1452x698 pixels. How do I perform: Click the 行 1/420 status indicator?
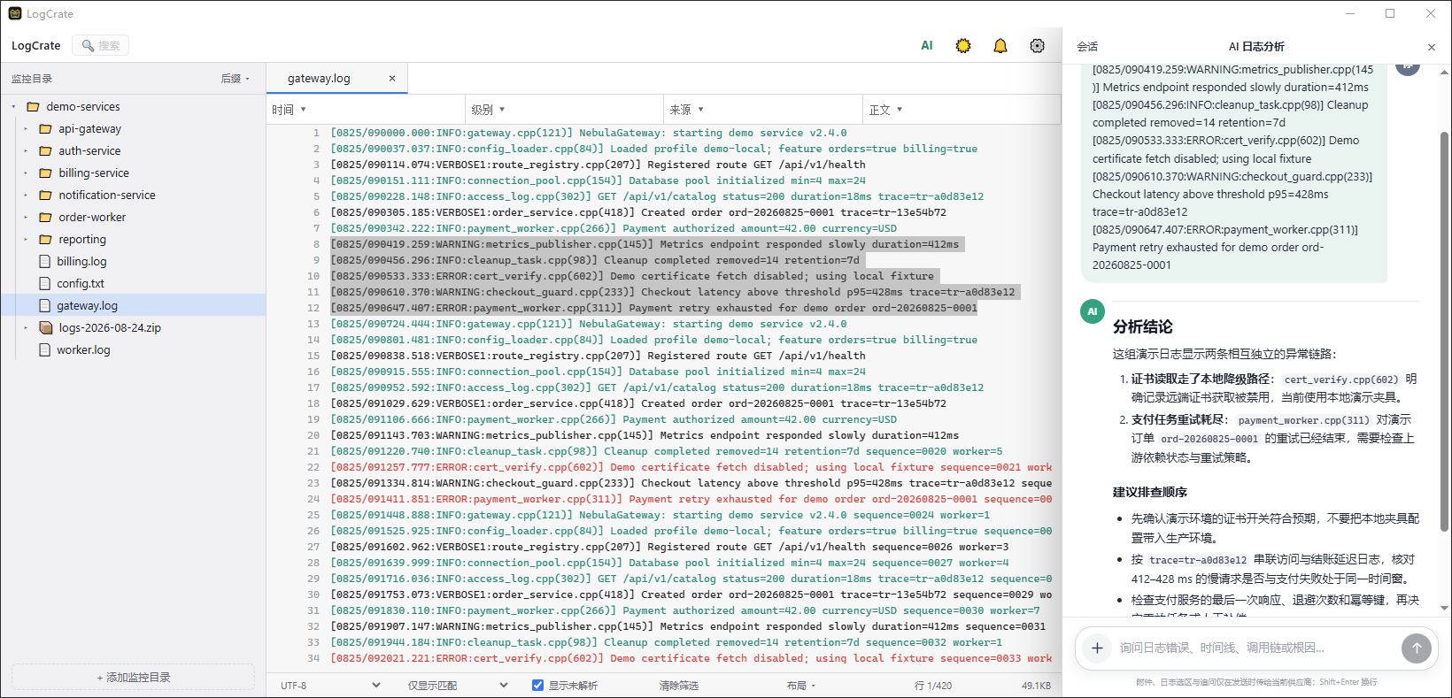pos(933,686)
